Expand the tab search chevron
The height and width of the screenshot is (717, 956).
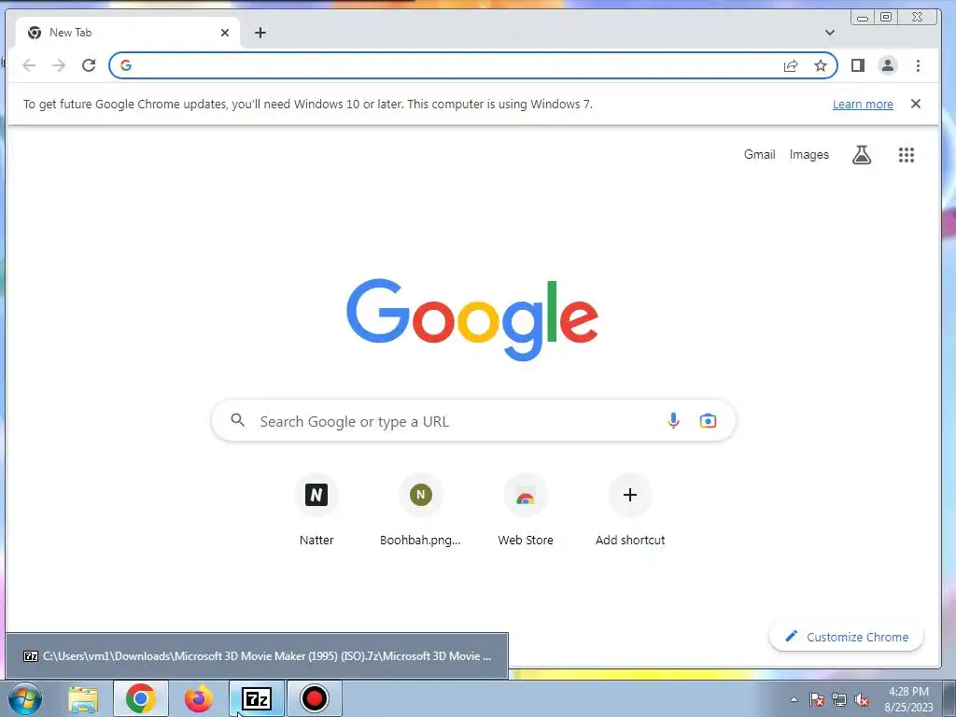pyautogui.click(x=830, y=33)
